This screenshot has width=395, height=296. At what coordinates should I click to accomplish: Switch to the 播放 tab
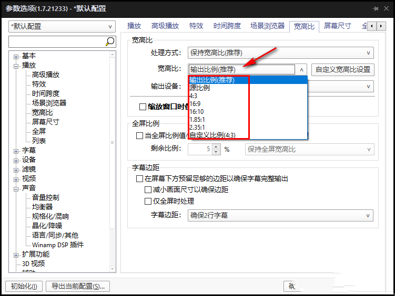click(134, 26)
